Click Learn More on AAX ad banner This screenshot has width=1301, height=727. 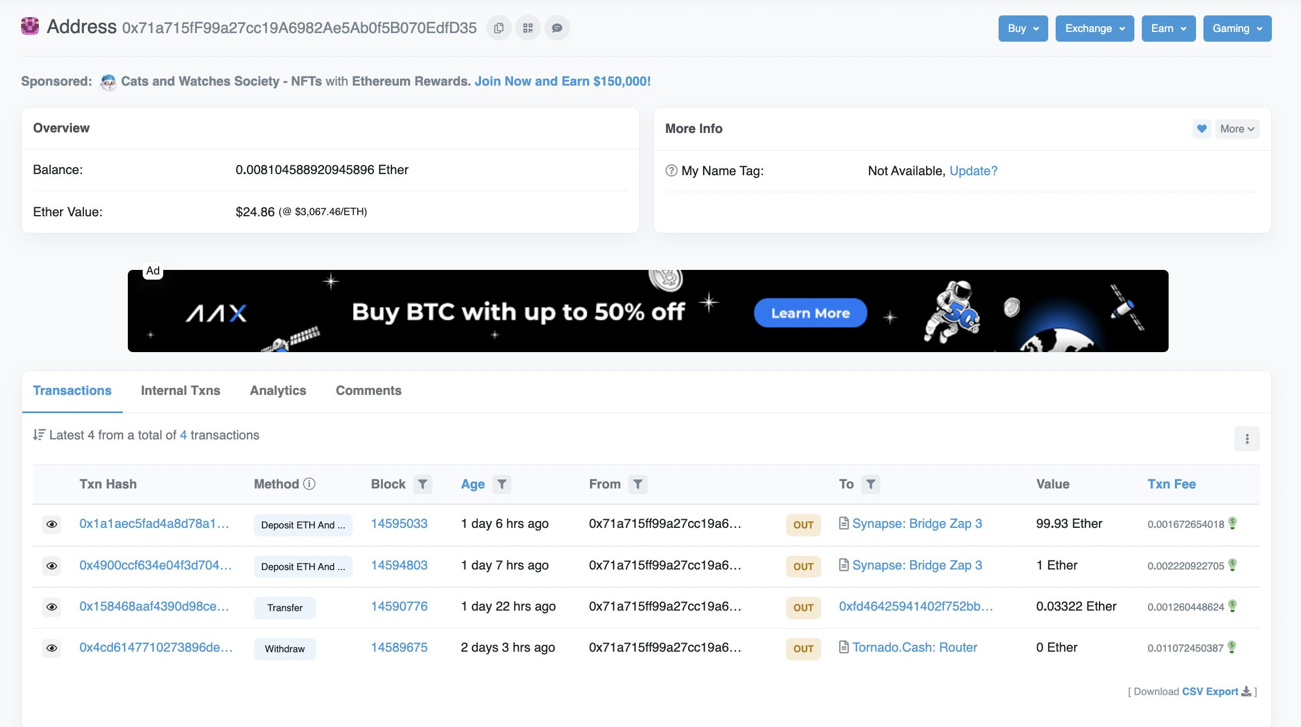point(810,313)
